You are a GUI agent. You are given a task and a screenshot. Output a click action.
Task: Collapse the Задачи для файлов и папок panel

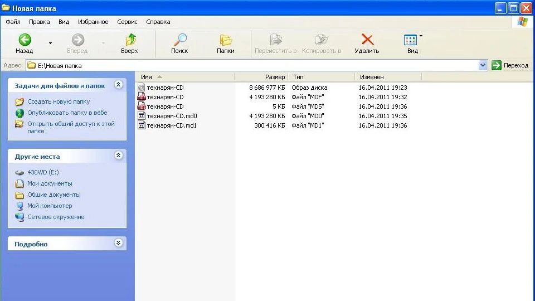click(x=118, y=85)
